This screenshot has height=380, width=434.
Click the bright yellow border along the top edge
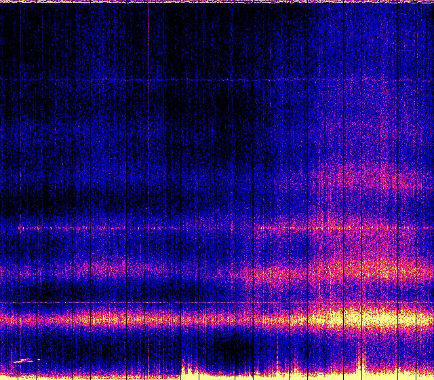tap(217, 2)
